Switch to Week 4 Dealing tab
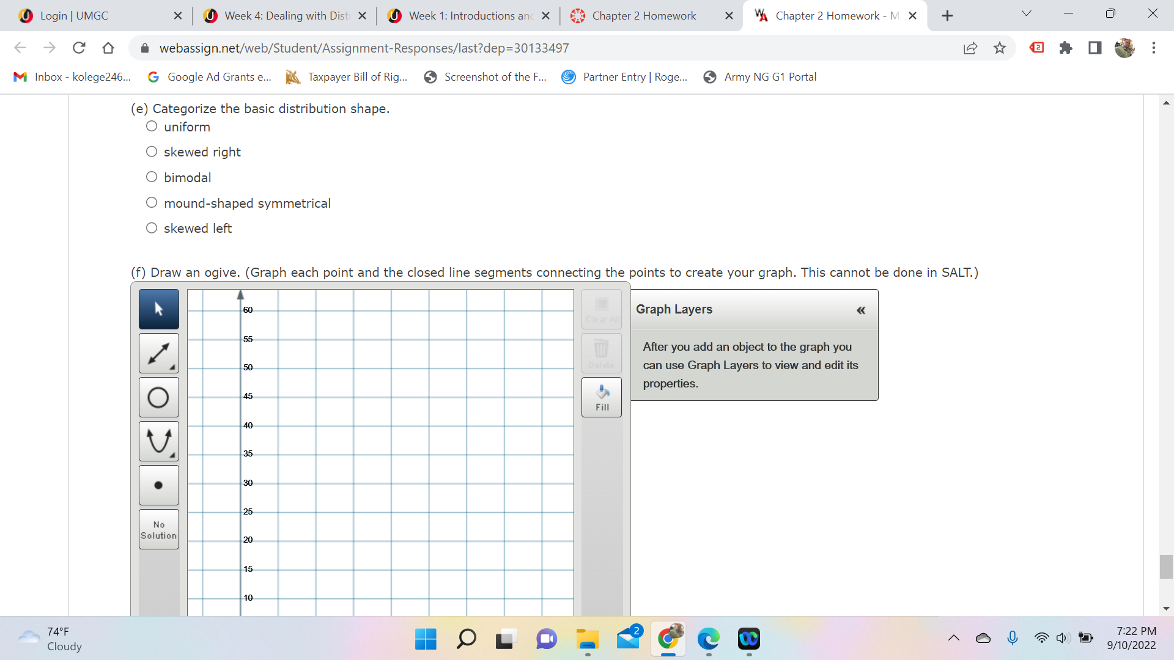 [285, 16]
